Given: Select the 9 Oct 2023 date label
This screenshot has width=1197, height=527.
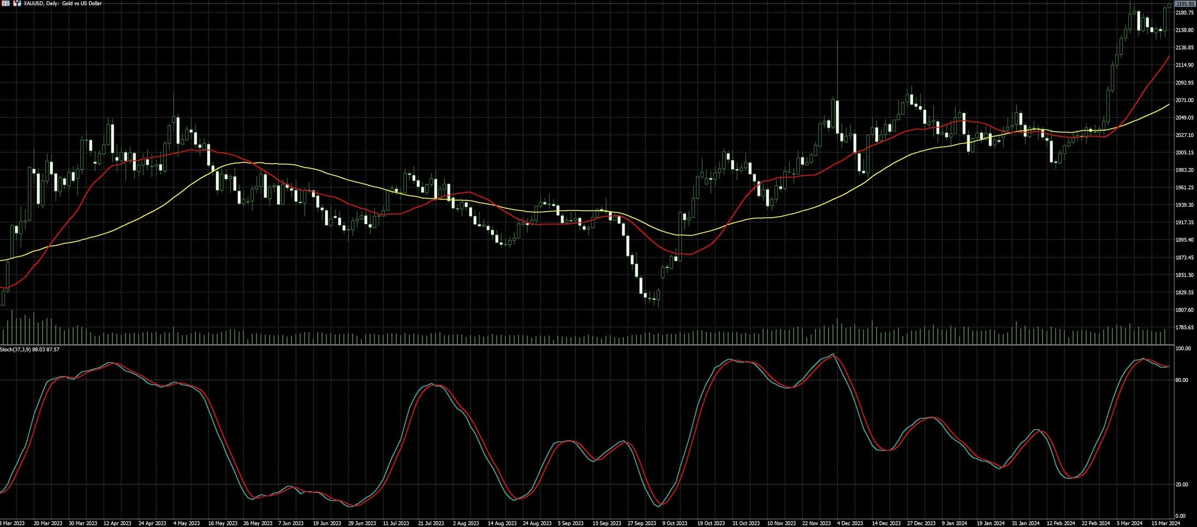Looking at the screenshot, I should 675,523.
